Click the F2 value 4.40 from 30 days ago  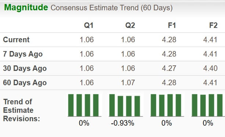point(210,68)
